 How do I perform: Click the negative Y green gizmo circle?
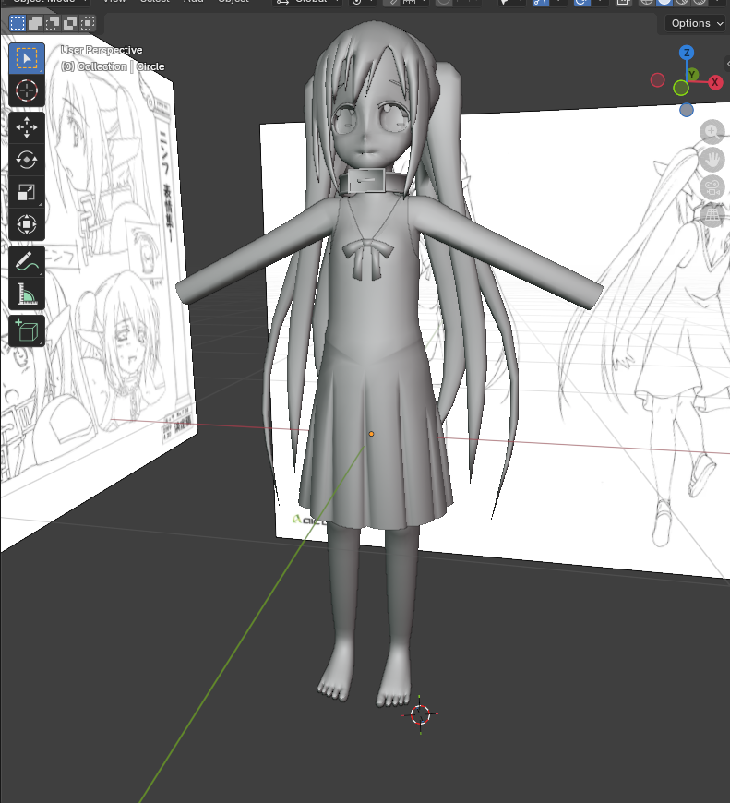coord(681,88)
